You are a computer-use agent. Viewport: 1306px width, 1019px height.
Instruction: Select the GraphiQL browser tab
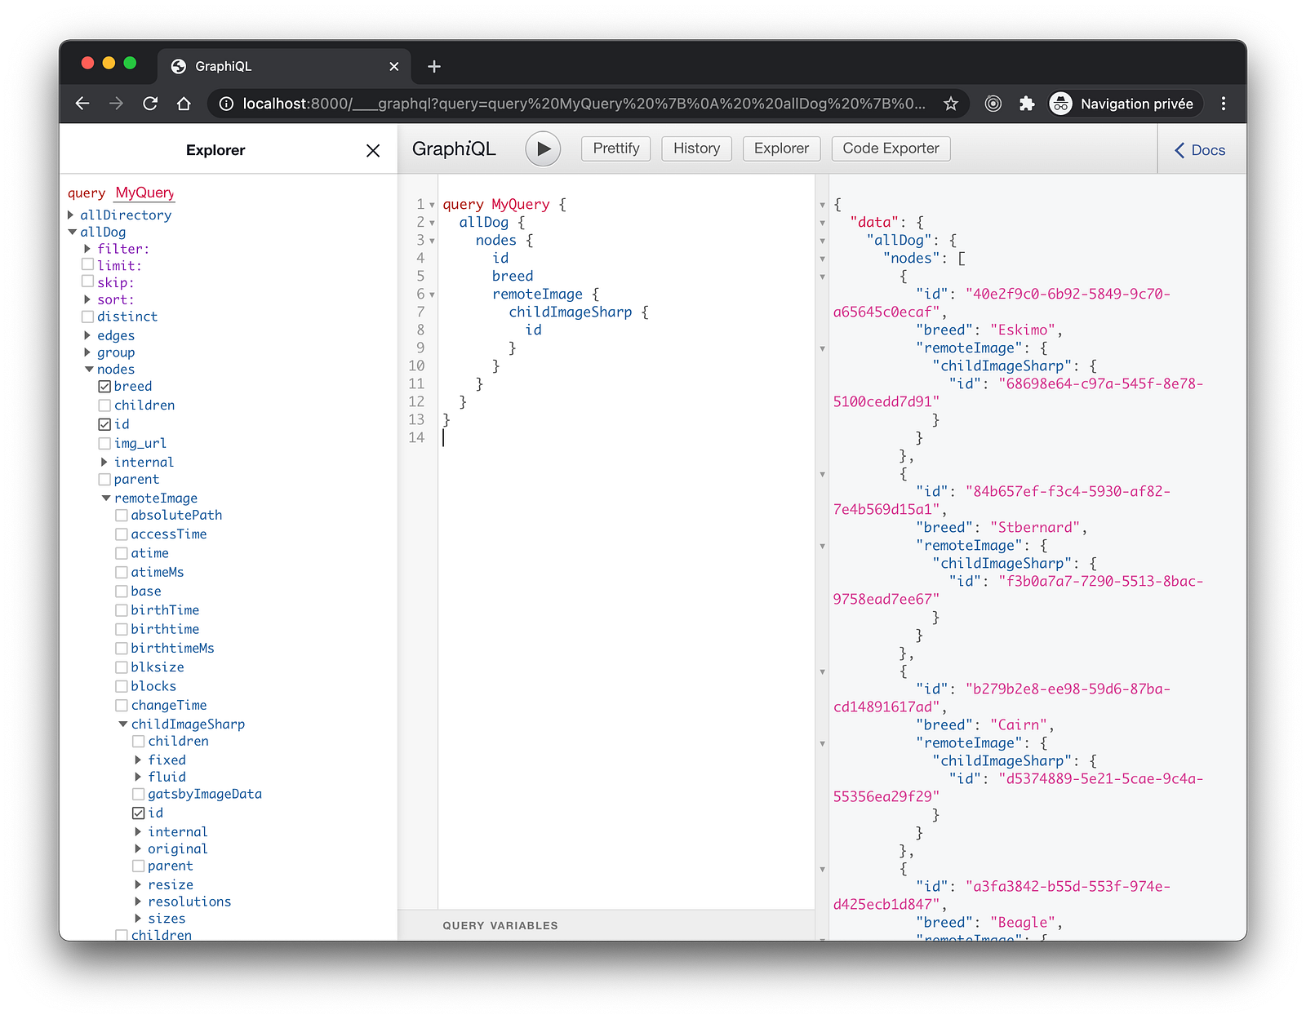(223, 66)
